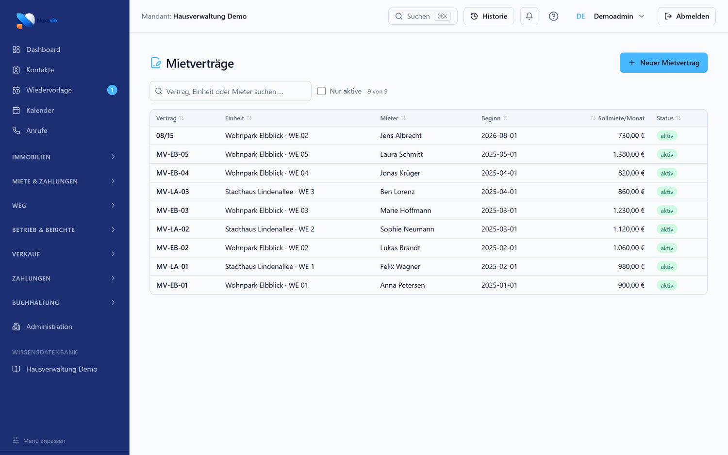Image resolution: width=728 pixels, height=455 pixels.
Task: Expand the BETRIEB & BERICHTE section
Action: (65, 229)
